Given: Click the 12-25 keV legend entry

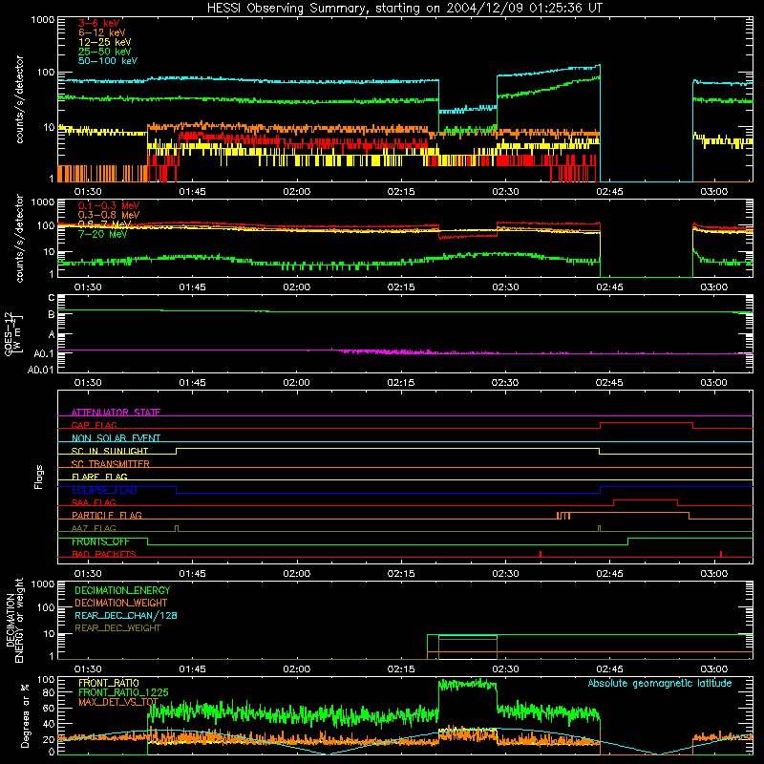Looking at the screenshot, I should click(x=105, y=42).
